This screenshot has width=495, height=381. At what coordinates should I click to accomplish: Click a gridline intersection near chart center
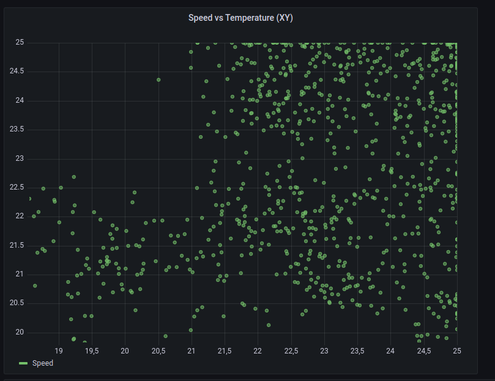coord(258,187)
